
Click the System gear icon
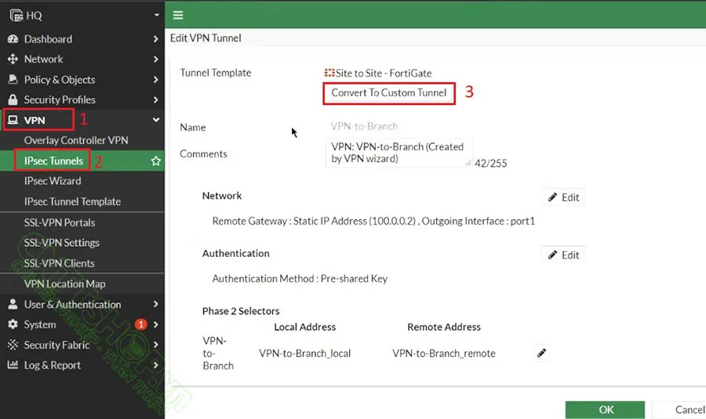(13, 324)
